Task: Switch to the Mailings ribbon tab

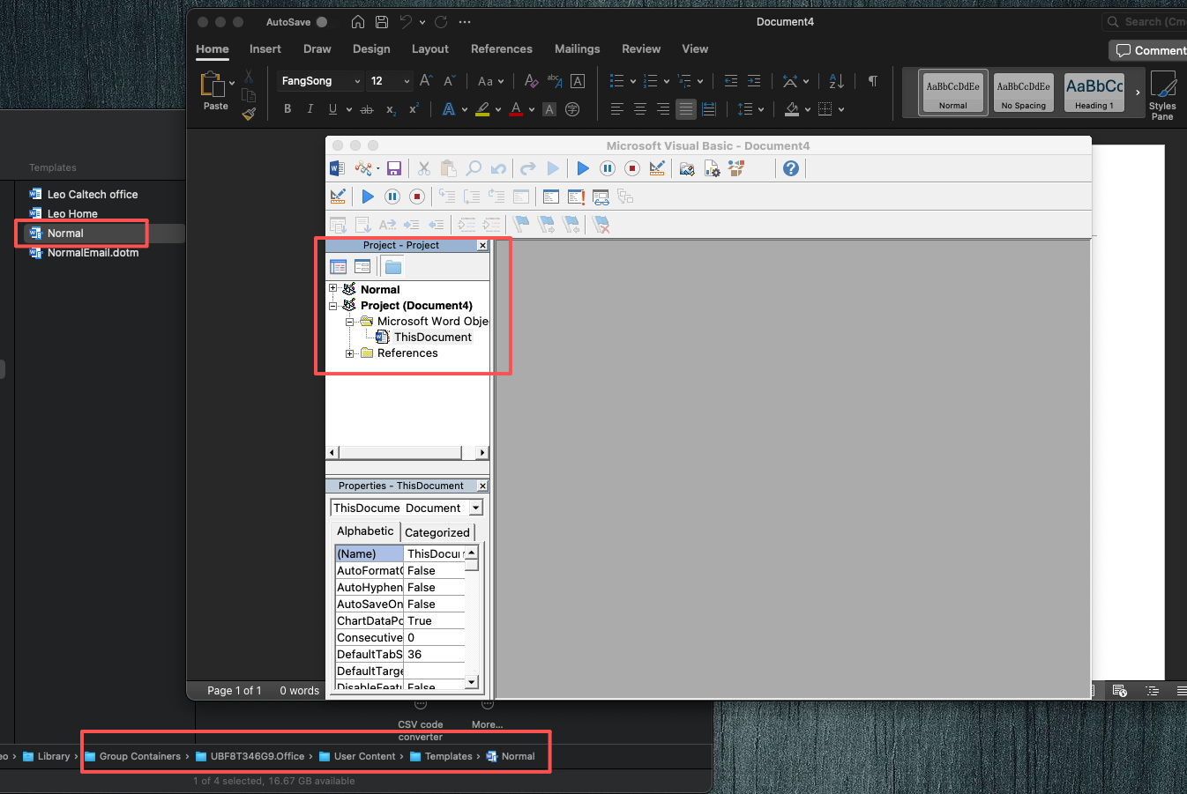Action: tap(578, 49)
